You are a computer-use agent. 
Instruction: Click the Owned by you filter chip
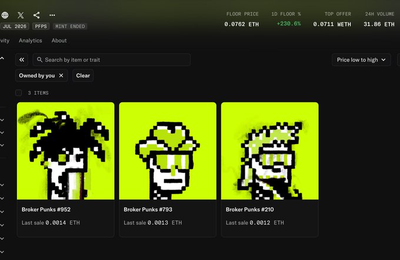click(x=42, y=75)
